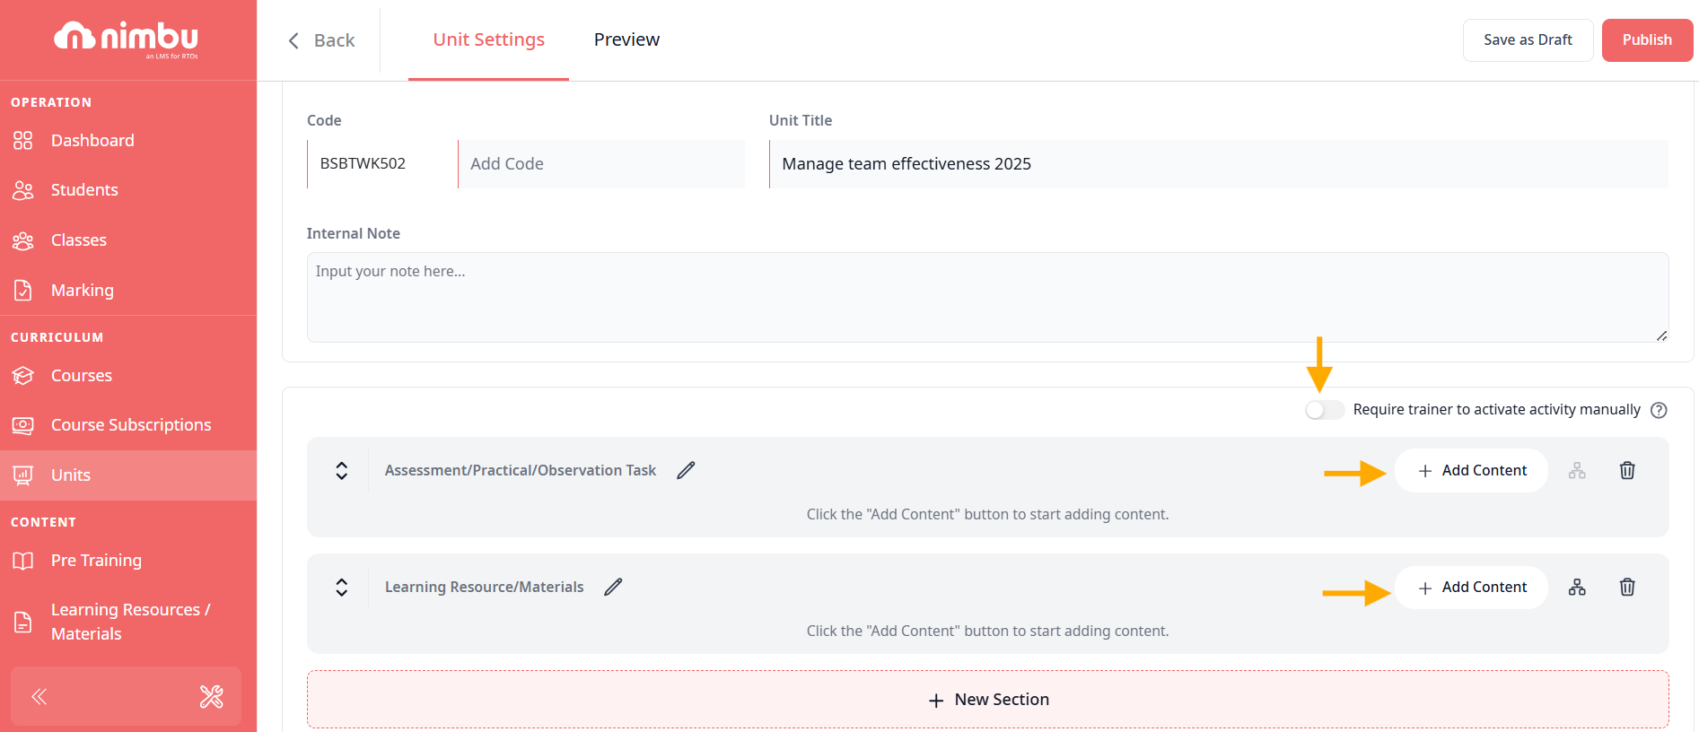Publish the unit
The image size is (1699, 732).
coord(1647,40)
